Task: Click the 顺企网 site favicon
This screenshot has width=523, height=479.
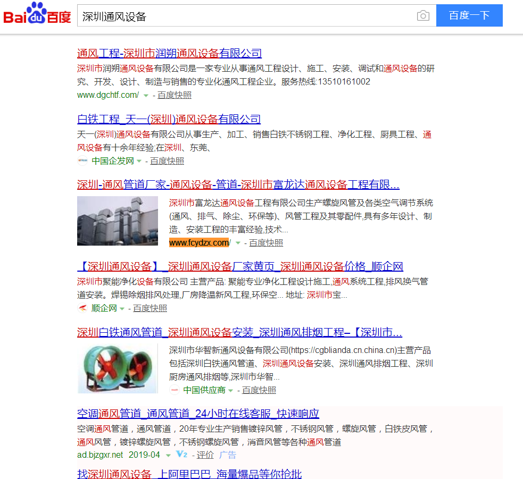Action: point(82,308)
